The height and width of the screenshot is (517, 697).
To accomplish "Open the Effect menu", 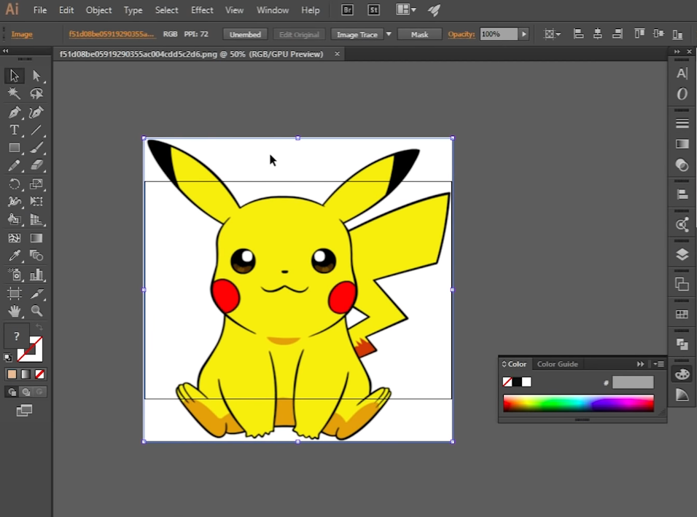I will 202,9.
